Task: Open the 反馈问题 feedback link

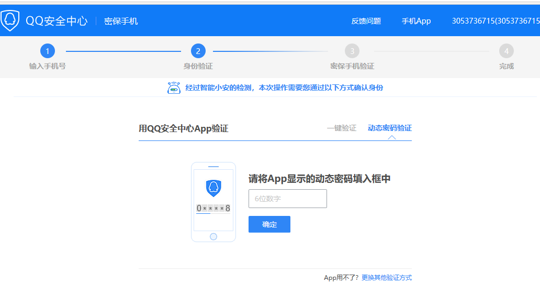Action: [366, 21]
